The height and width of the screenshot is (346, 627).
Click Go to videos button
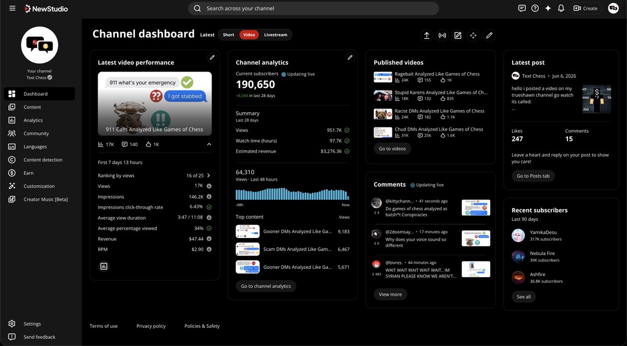[x=392, y=149]
